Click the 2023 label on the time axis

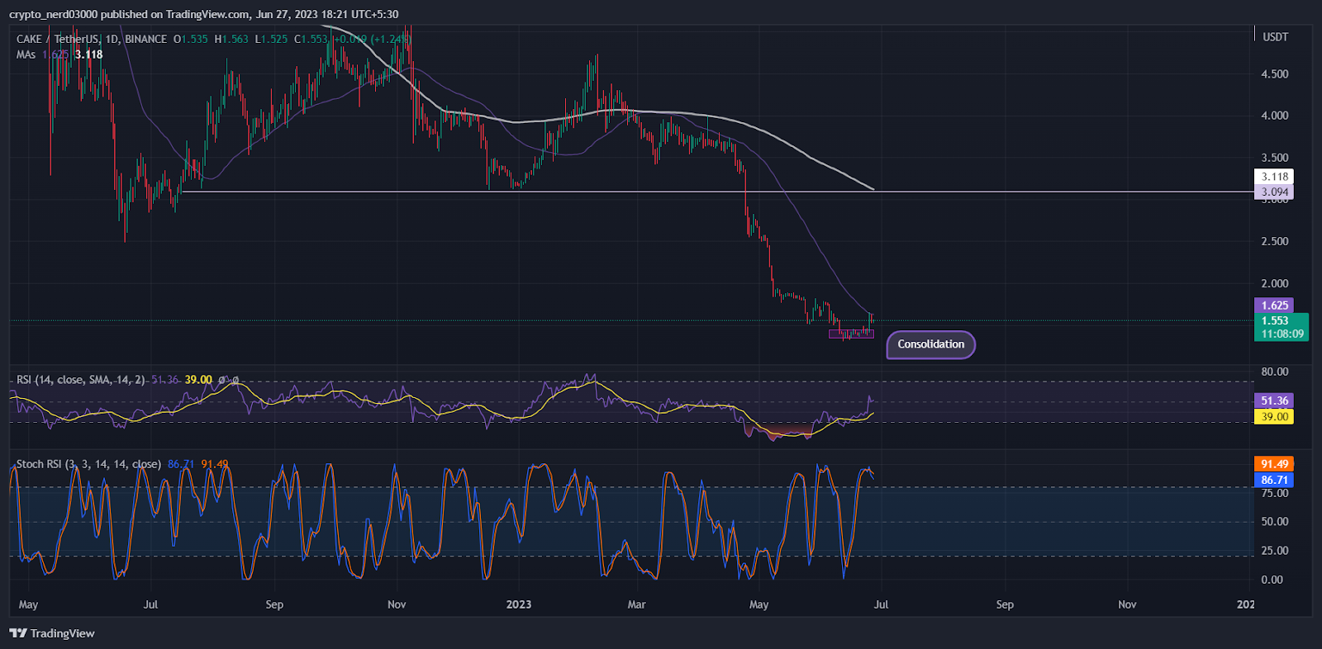(x=519, y=604)
